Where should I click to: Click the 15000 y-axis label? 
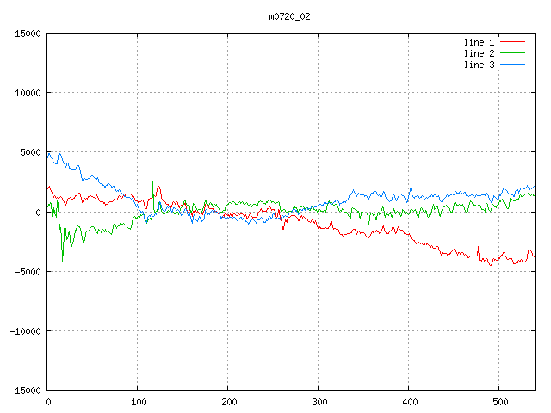click(28, 34)
